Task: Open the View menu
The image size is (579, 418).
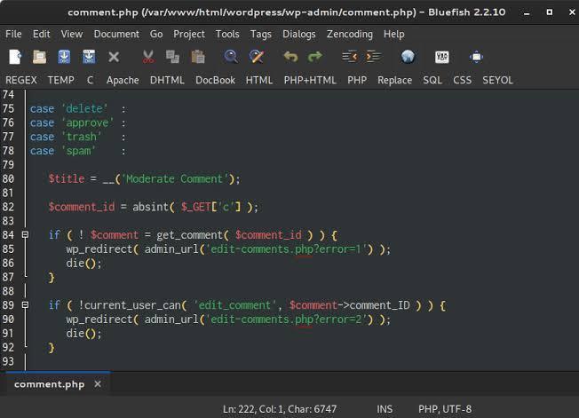Action: (72, 34)
